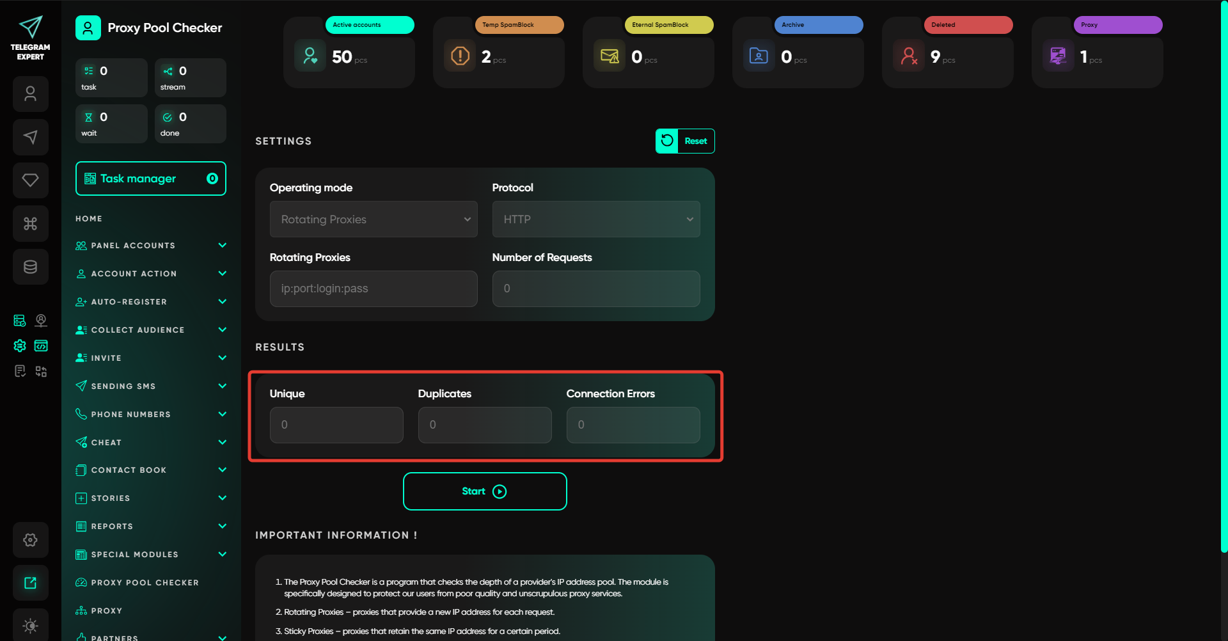Open the database icon in left rail

(30, 267)
